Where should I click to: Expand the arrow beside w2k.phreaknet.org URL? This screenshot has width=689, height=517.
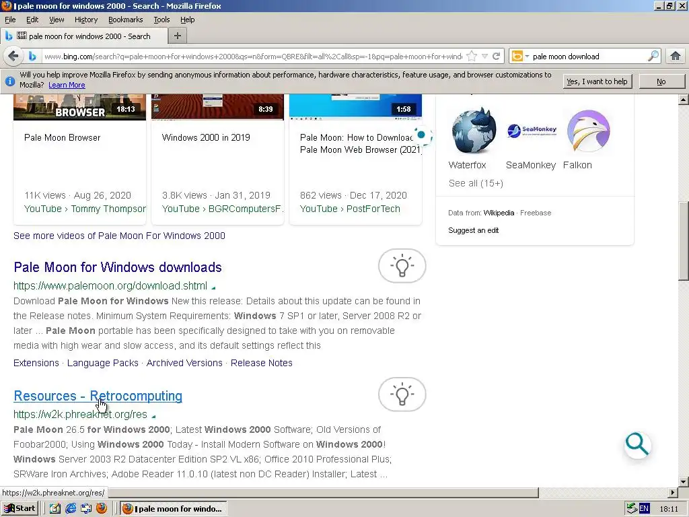click(x=153, y=416)
